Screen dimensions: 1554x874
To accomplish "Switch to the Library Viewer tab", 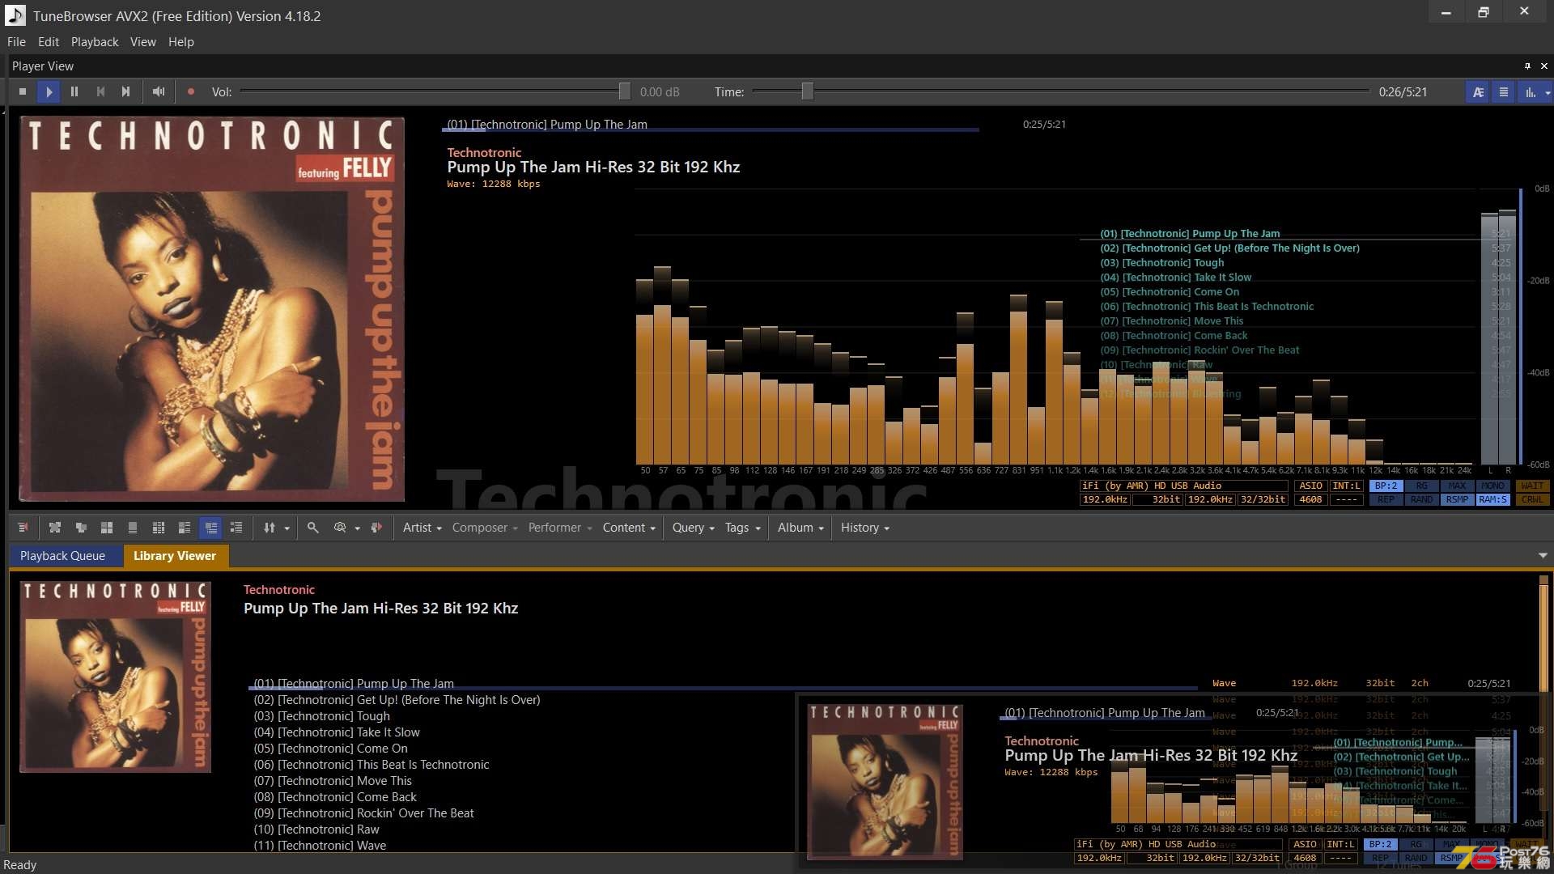I will click(175, 556).
